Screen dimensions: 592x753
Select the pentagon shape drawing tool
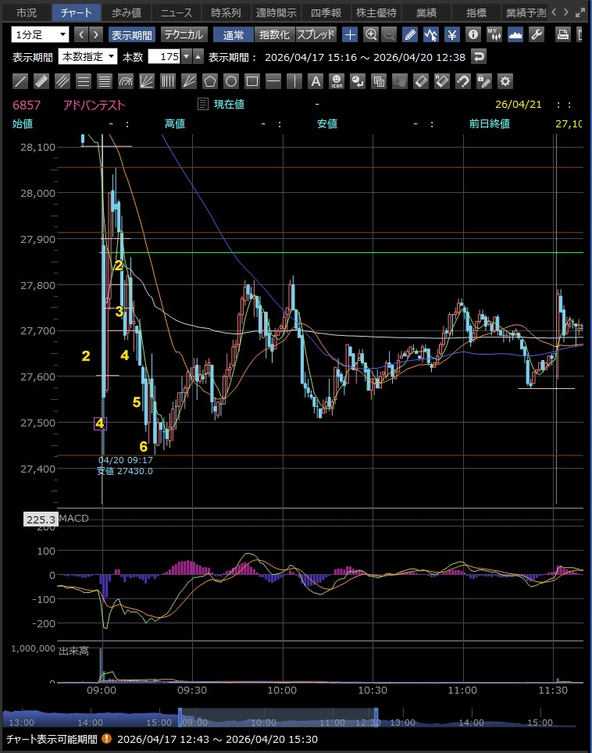point(210,81)
